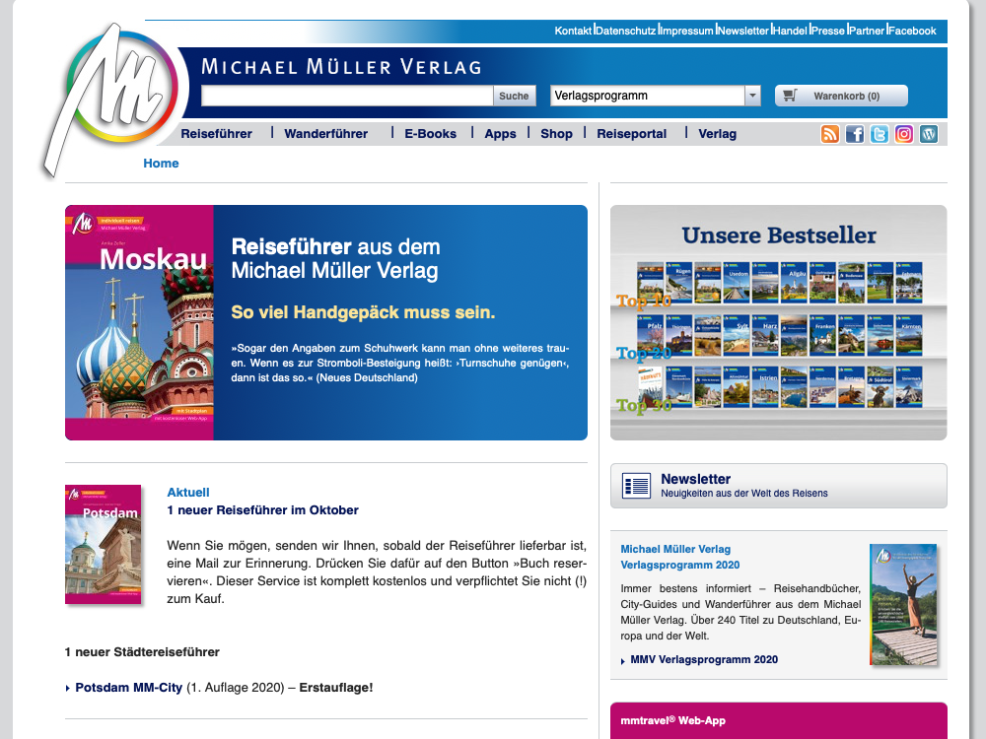Screen dimensions: 986x739
Task: Open the Potsdam MM-City link
Action: [129, 688]
